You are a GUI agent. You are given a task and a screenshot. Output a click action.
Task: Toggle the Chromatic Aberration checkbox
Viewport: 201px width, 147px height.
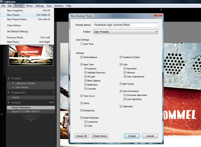pyautogui.click(x=125, y=95)
